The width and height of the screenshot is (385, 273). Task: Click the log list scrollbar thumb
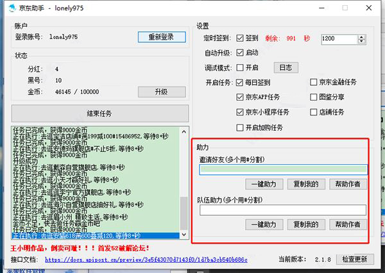click(184, 213)
